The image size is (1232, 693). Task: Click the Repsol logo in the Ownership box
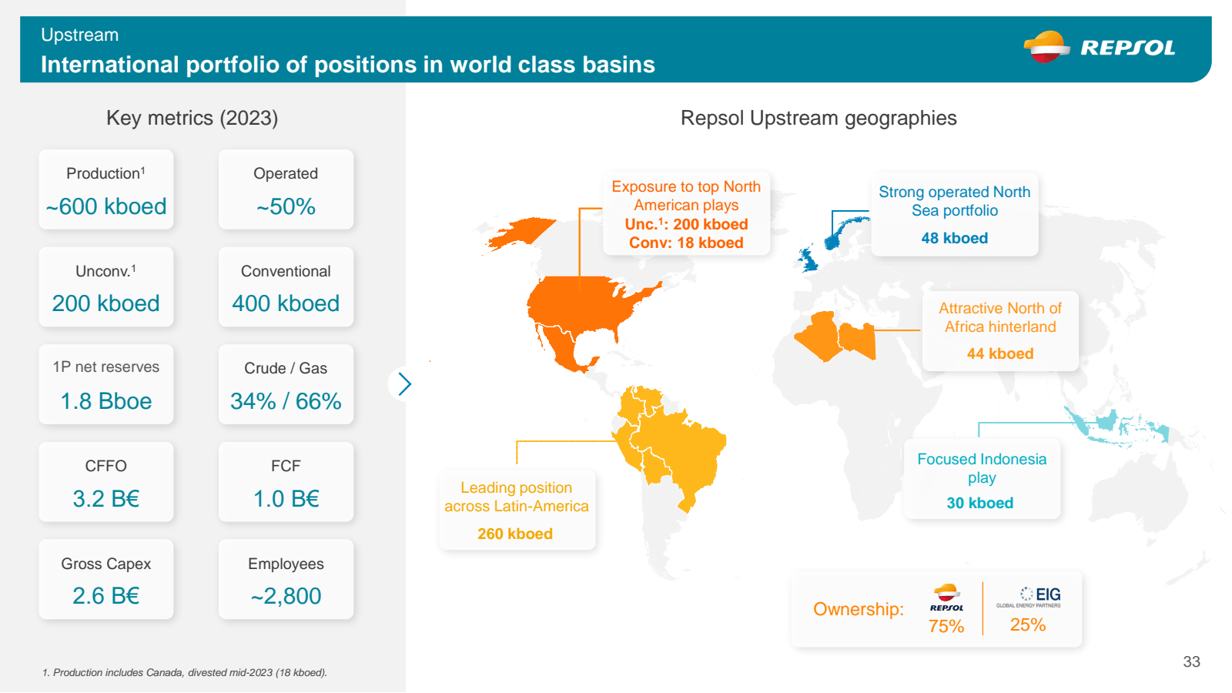[946, 598]
